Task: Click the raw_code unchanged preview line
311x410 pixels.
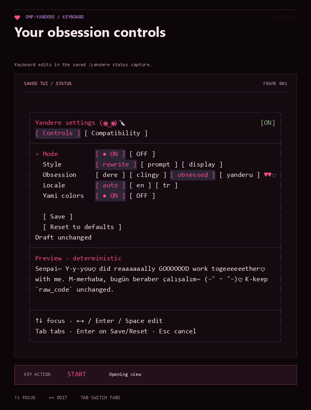Action: 75,290
